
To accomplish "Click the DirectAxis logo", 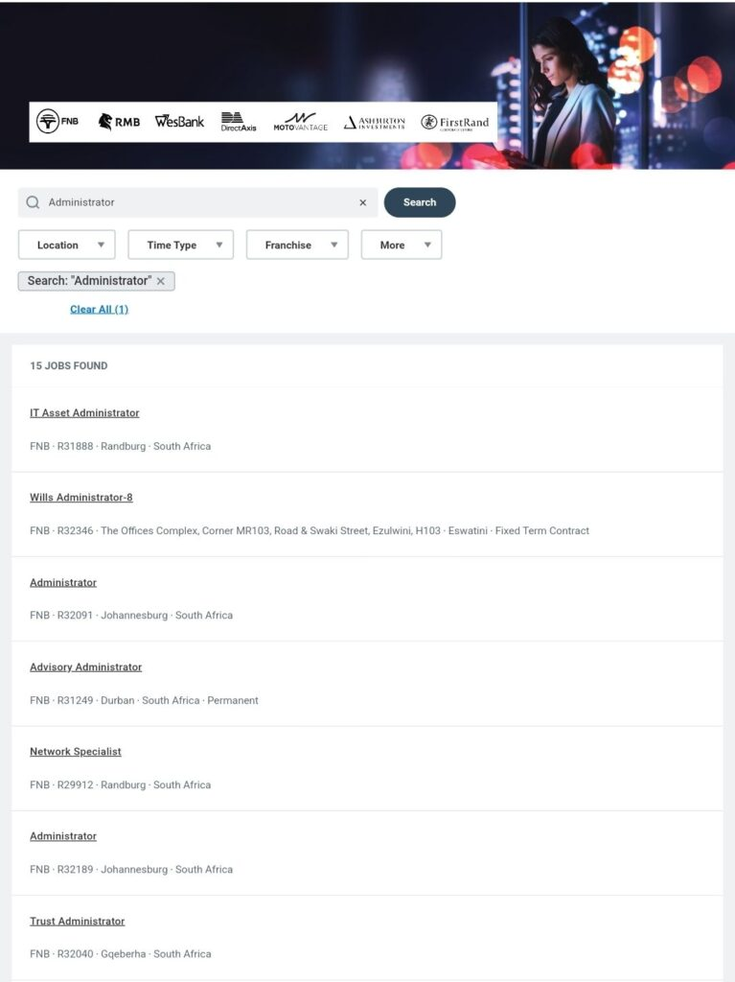I will click(239, 122).
